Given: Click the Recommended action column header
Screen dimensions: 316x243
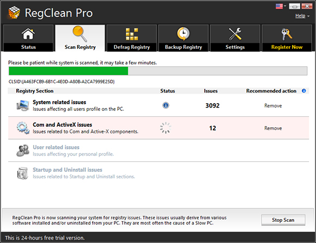Looking at the screenshot, I should tap(271, 91).
